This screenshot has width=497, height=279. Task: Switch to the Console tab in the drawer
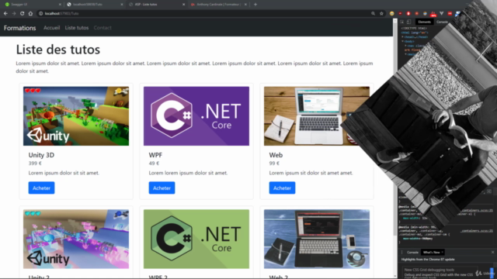pos(412,252)
